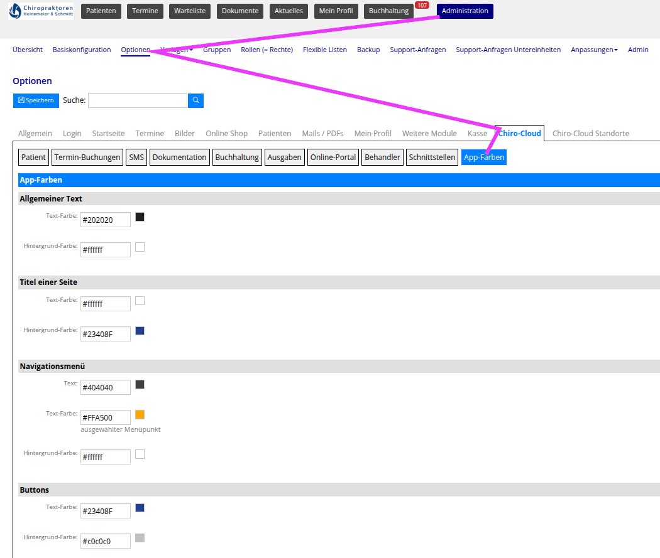Image resolution: width=660 pixels, height=558 pixels.
Task: Select the Termin-Buchungen sub-tab
Action: pos(87,158)
